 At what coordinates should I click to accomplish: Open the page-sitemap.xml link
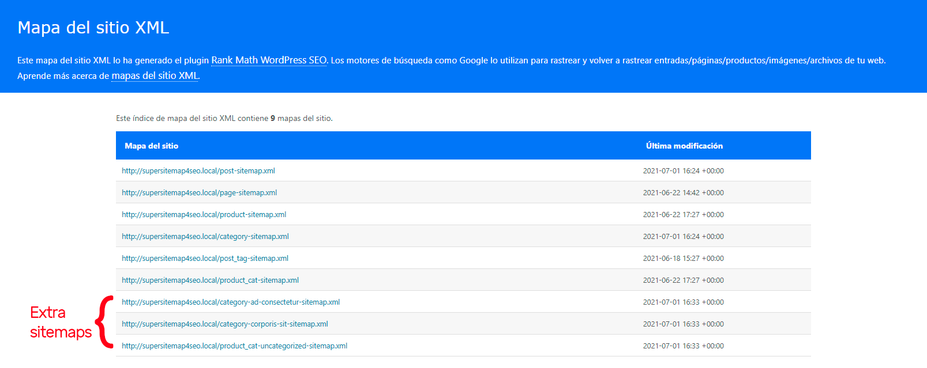pyautogui.click(x=200, y=193)
